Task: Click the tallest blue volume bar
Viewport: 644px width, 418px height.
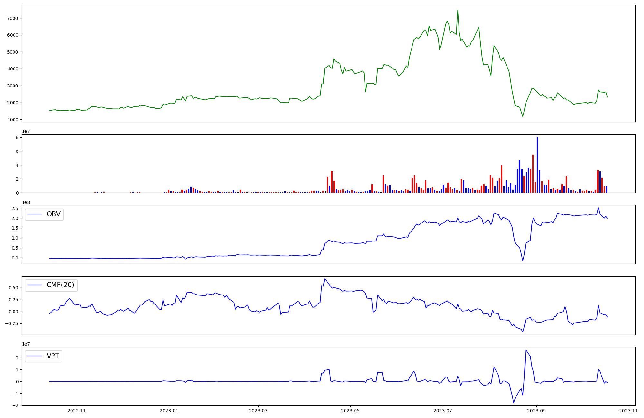Action: pos(537,165)
